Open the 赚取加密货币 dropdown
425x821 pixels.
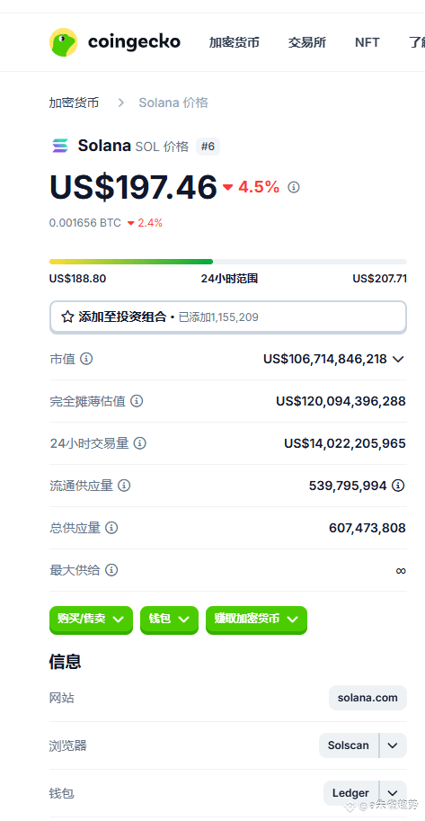(x=256, y=620)
